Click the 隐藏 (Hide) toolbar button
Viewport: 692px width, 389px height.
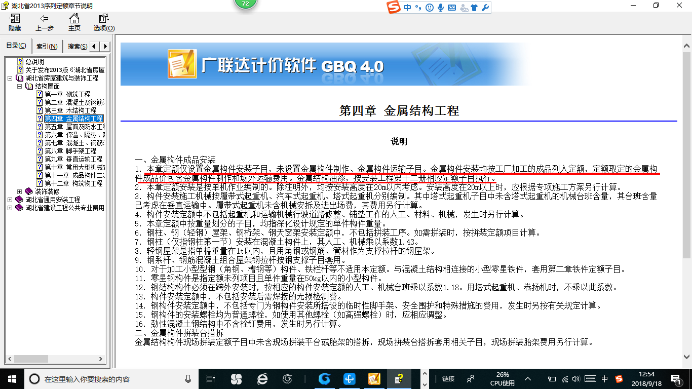pyautogui.click(x=15, y=23)
